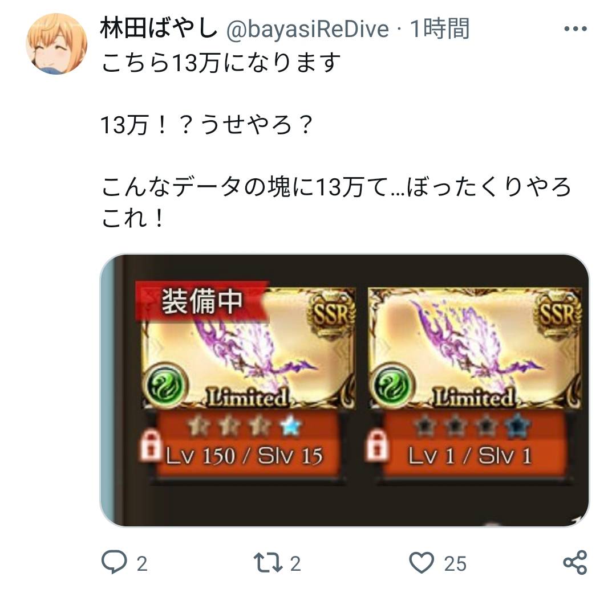616x593 pixels.
Task: Click the tweet text こちら13万になります
Action: 221,63
